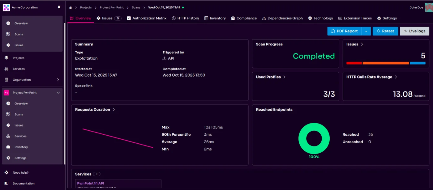The height and width of the screenshot is (190, 433).
Task: Open the Dependencies Graph tab
Action: point(282,18)
